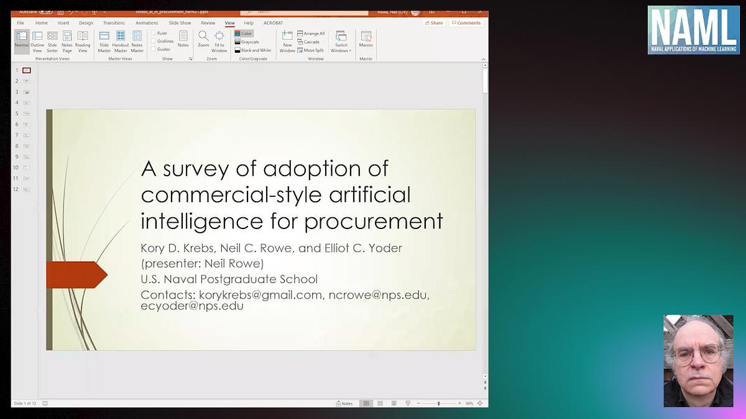Open the File menu
The image size is (746, 419).
tap(21, 23)
